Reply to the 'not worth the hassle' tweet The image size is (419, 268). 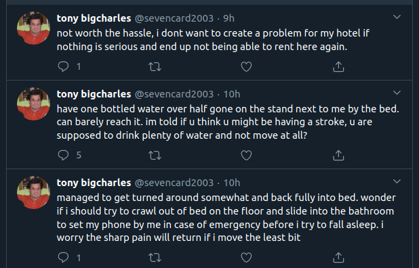(x=63, y=66)
